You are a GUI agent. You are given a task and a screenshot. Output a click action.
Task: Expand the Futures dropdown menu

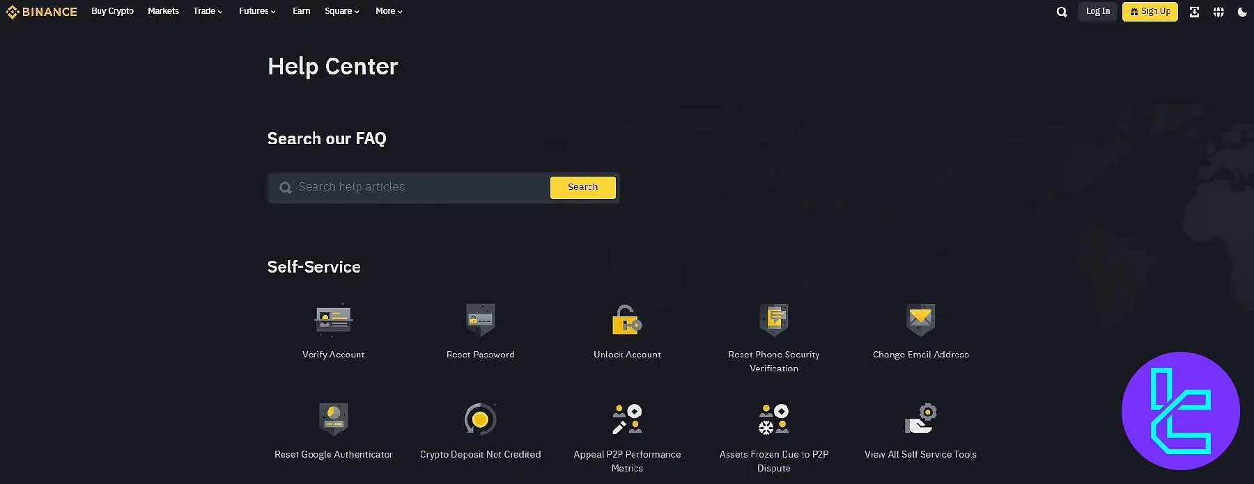click(x=257, y=11)
